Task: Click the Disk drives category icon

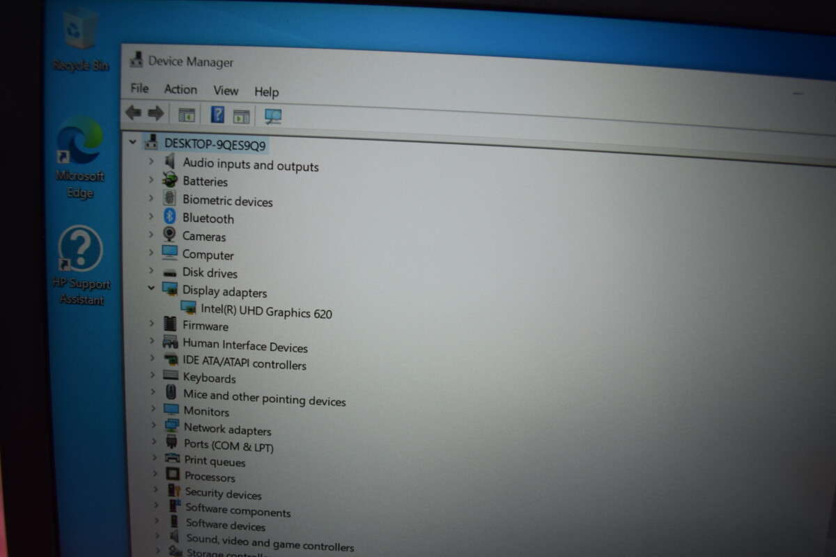Action: click(x=170, y=272)
